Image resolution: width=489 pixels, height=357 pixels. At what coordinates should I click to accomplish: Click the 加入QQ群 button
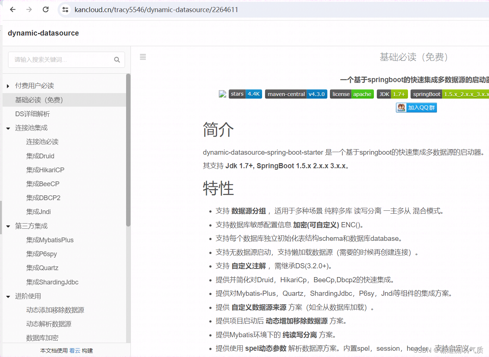pos(416,107)
